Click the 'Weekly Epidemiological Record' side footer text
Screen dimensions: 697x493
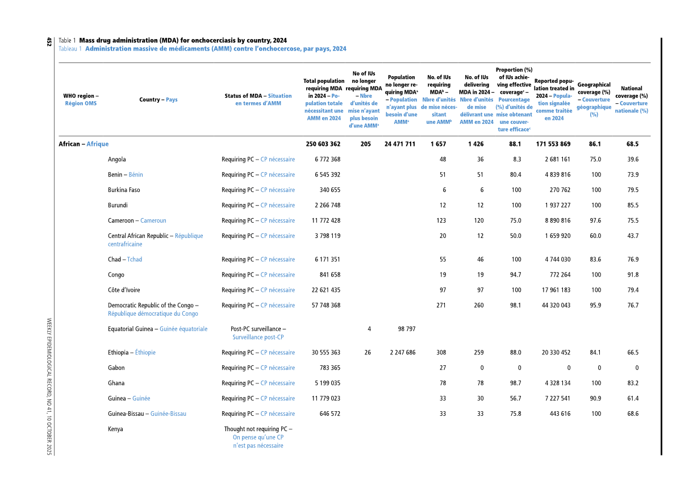point(49,386)
